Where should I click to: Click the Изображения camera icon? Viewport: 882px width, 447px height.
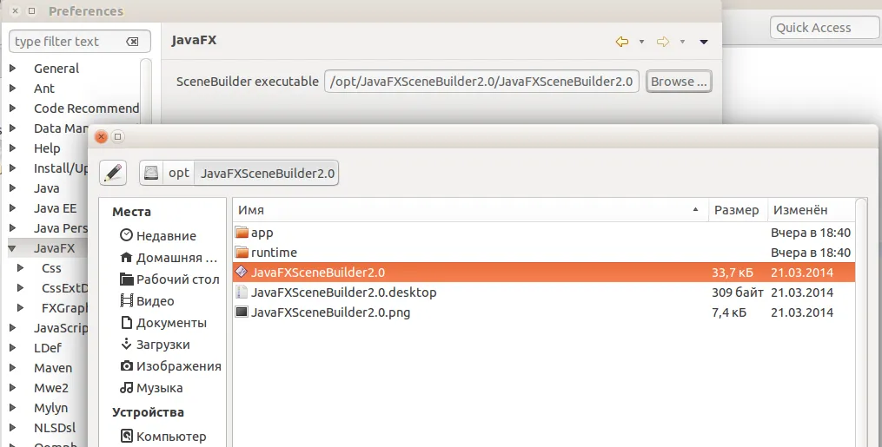pos(127,365)
